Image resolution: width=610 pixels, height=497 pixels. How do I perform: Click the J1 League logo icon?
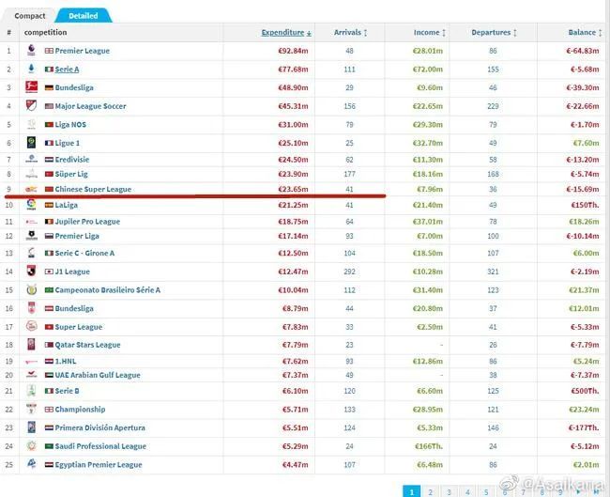(31, 272)
